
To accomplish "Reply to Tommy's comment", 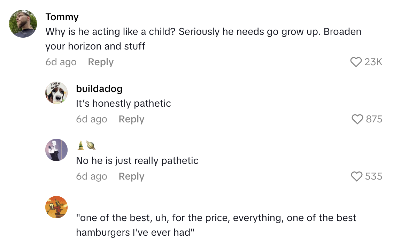I will point(101,62).
